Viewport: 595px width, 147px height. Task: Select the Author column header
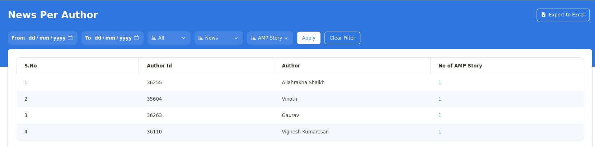pos(291,66)
